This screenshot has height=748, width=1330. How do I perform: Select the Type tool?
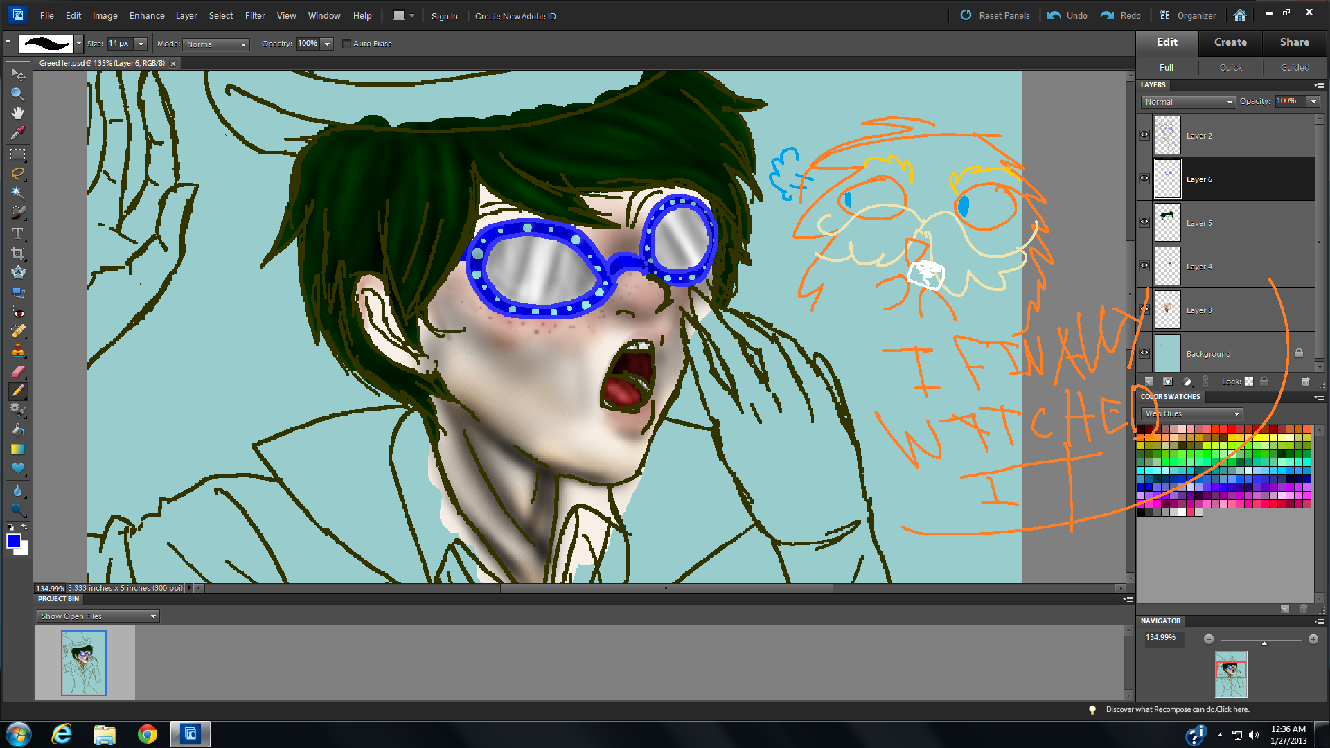[x=18, y=233]
